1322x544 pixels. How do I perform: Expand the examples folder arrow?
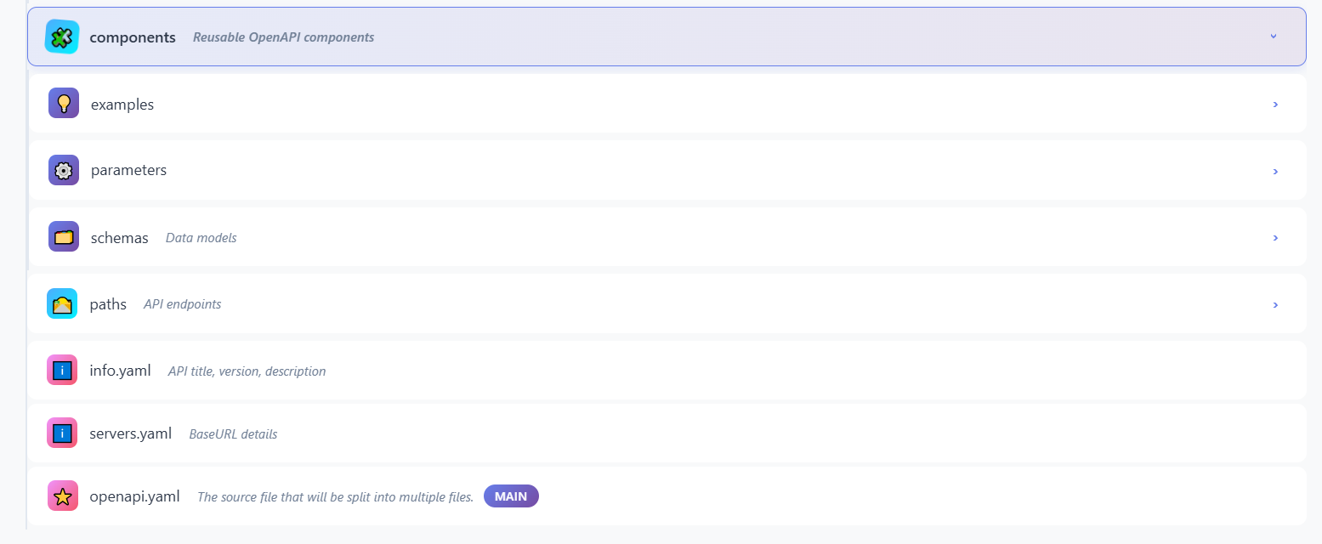[x=1274, y=105]
